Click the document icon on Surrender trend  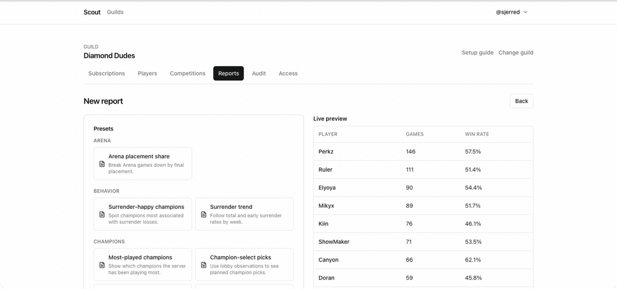(204, 215)
